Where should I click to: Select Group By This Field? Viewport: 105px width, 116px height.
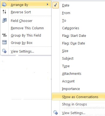point(26,35)
